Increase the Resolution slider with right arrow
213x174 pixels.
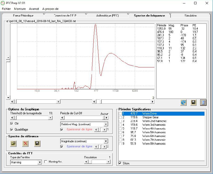(108, 162)
